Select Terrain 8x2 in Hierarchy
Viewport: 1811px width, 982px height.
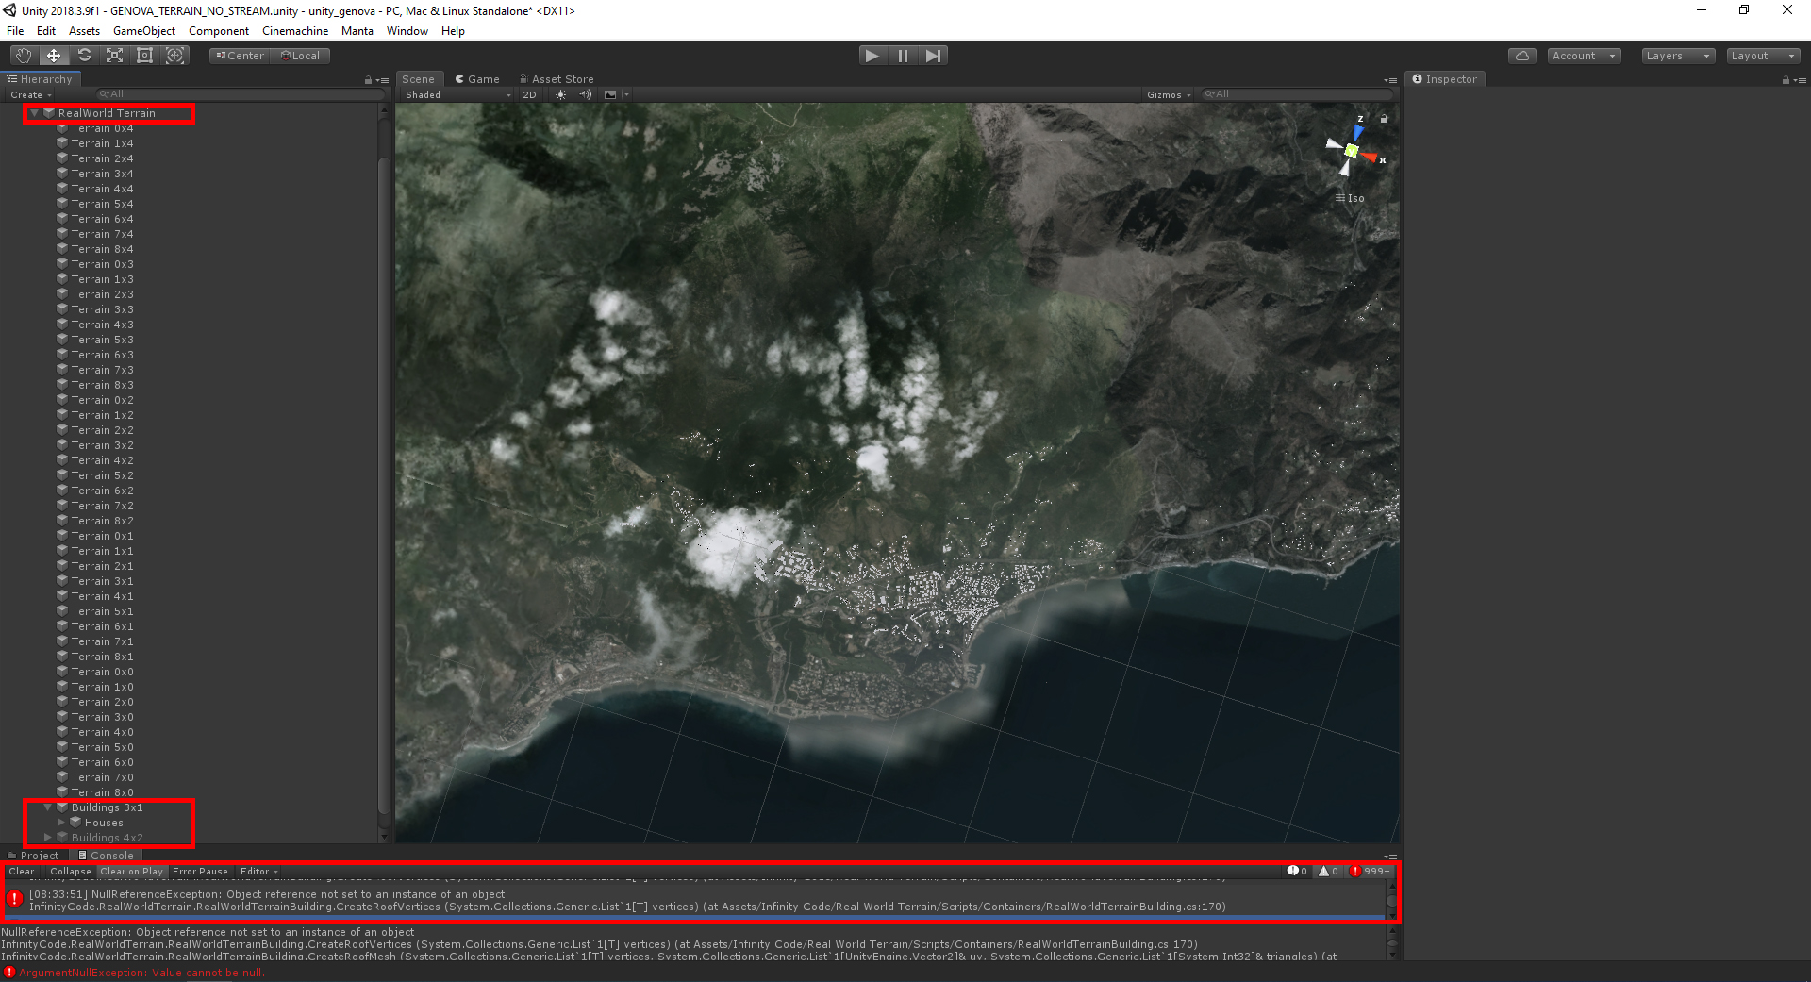pyautogui.click(x=102, y=521)
